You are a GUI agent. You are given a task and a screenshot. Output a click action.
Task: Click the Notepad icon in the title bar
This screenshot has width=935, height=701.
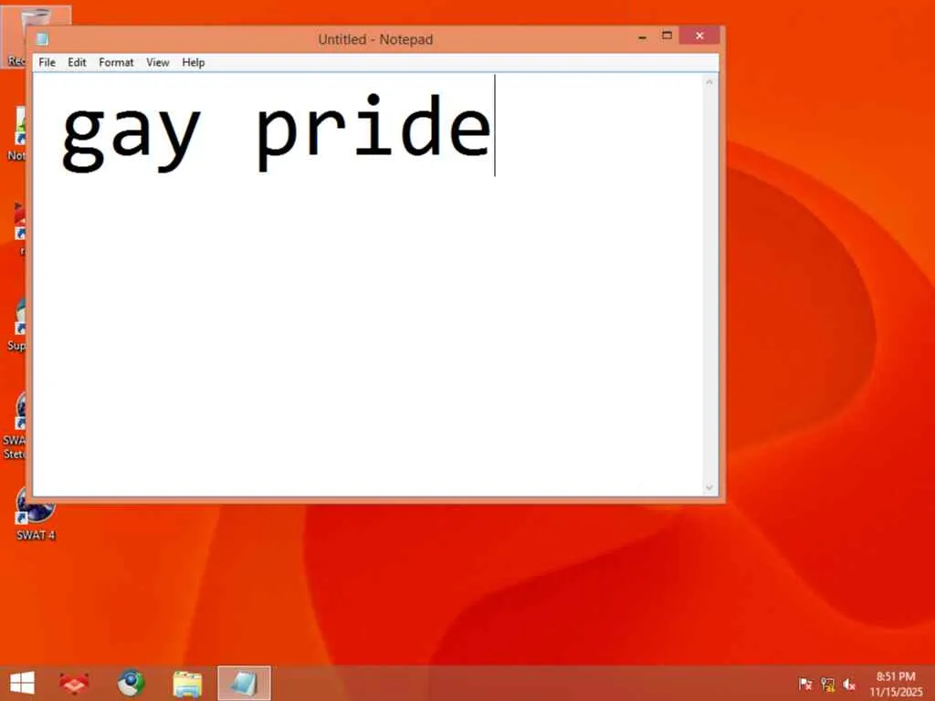pos(42,39)
